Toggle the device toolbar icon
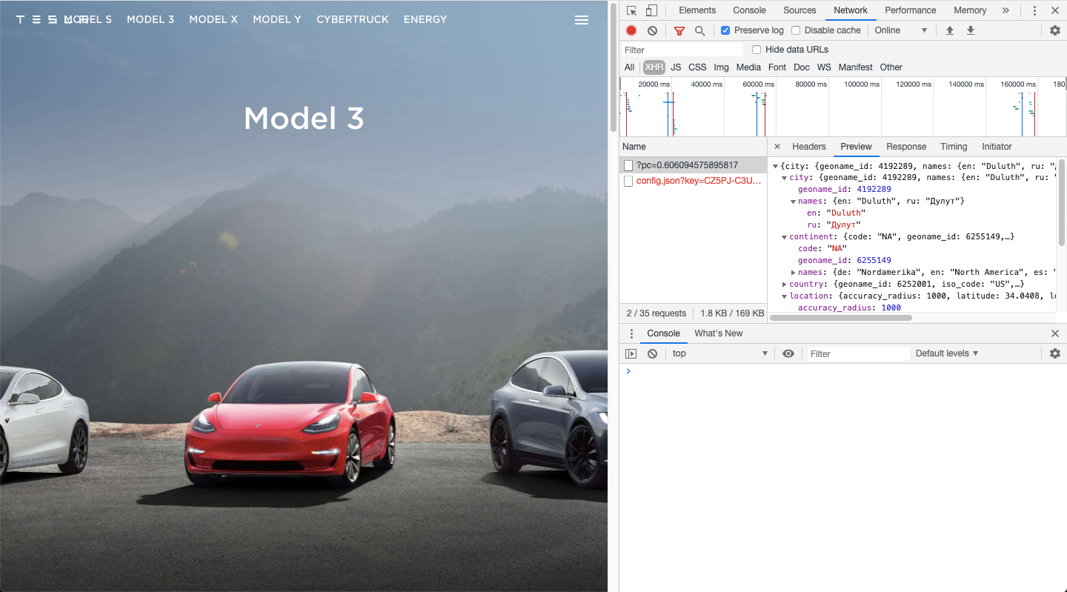 point(651,10)
